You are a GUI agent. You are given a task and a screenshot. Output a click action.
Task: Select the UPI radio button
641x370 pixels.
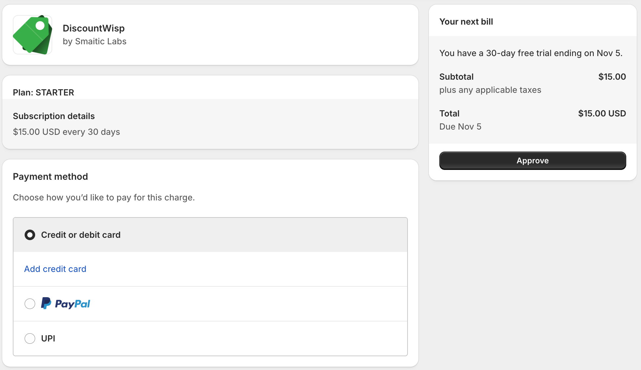(x=30, y=339)
